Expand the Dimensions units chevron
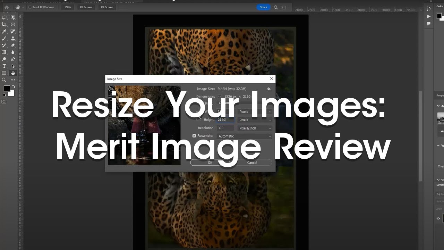This screenshot has width=444, height=250. [x=219, y=97]
